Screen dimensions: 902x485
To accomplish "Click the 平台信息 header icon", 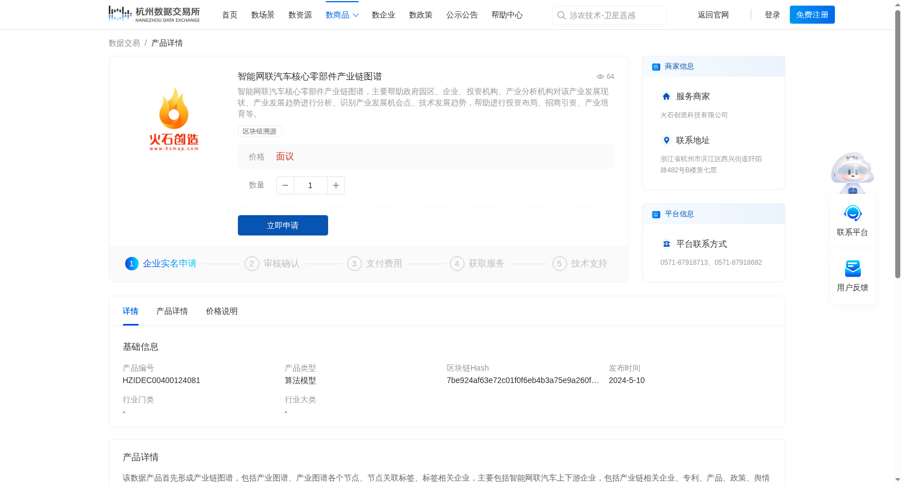I will coord(656,214).
